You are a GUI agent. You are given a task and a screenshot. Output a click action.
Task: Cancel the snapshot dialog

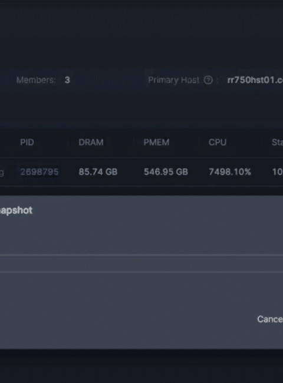pyautogui.click(x=270, y=319)
